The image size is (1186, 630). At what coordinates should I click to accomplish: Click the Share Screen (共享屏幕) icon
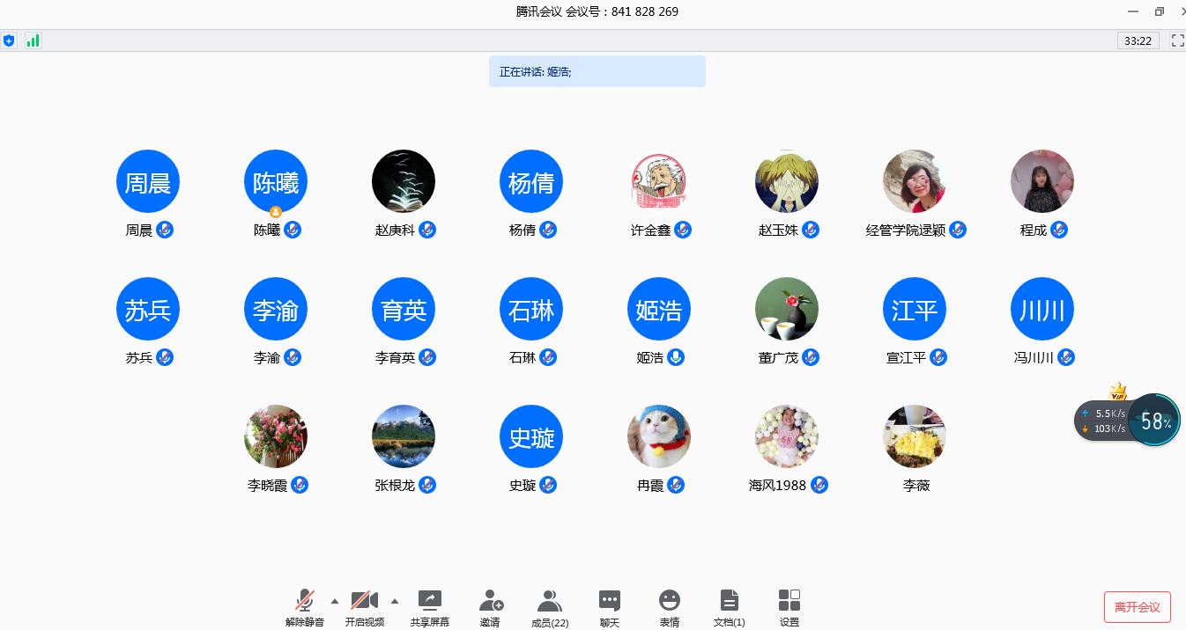click(429, 601)
